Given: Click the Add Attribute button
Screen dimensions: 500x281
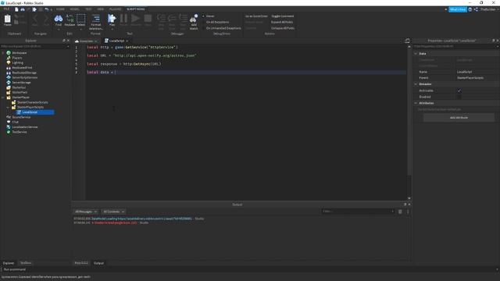Looking at the screenshot, I should [459, 118].
